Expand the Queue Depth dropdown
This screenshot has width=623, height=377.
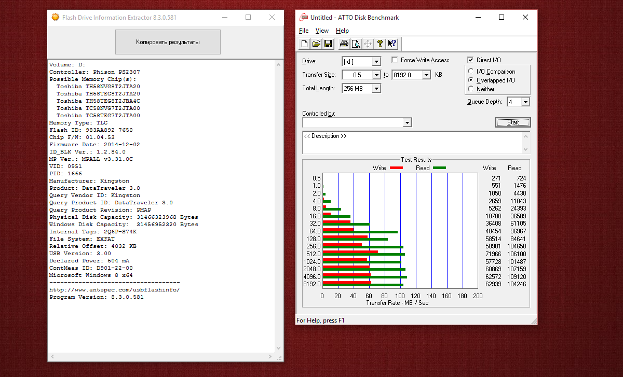point(525,102)
